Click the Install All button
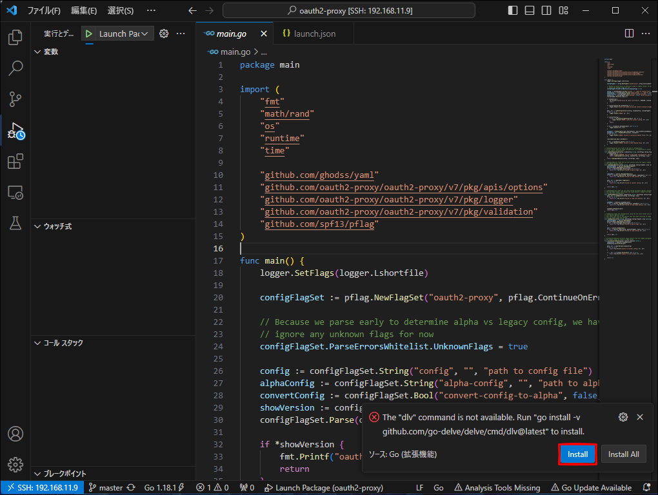This screenshot has height=495, width=658. (x=624, y=454)
